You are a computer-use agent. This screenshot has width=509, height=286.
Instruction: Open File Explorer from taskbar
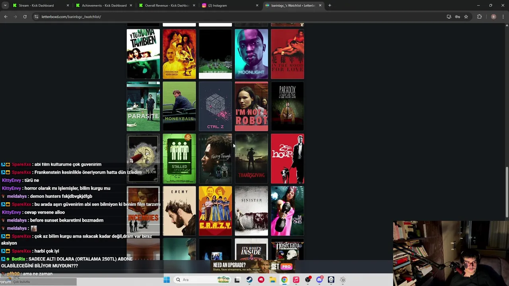[272, 280]
